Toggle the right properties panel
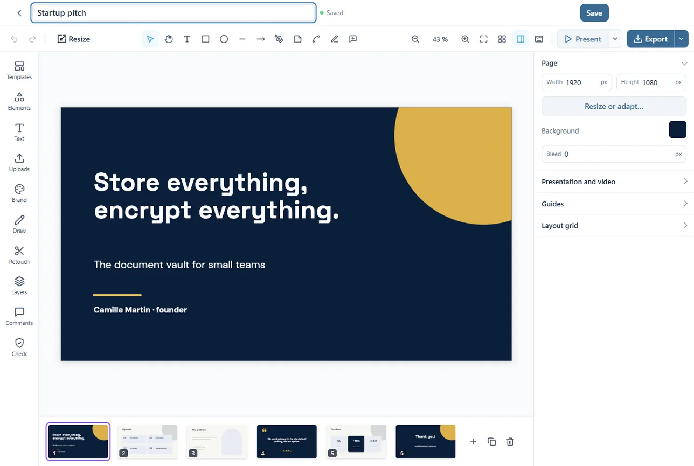The image size is (694, 466). [520, 39]
